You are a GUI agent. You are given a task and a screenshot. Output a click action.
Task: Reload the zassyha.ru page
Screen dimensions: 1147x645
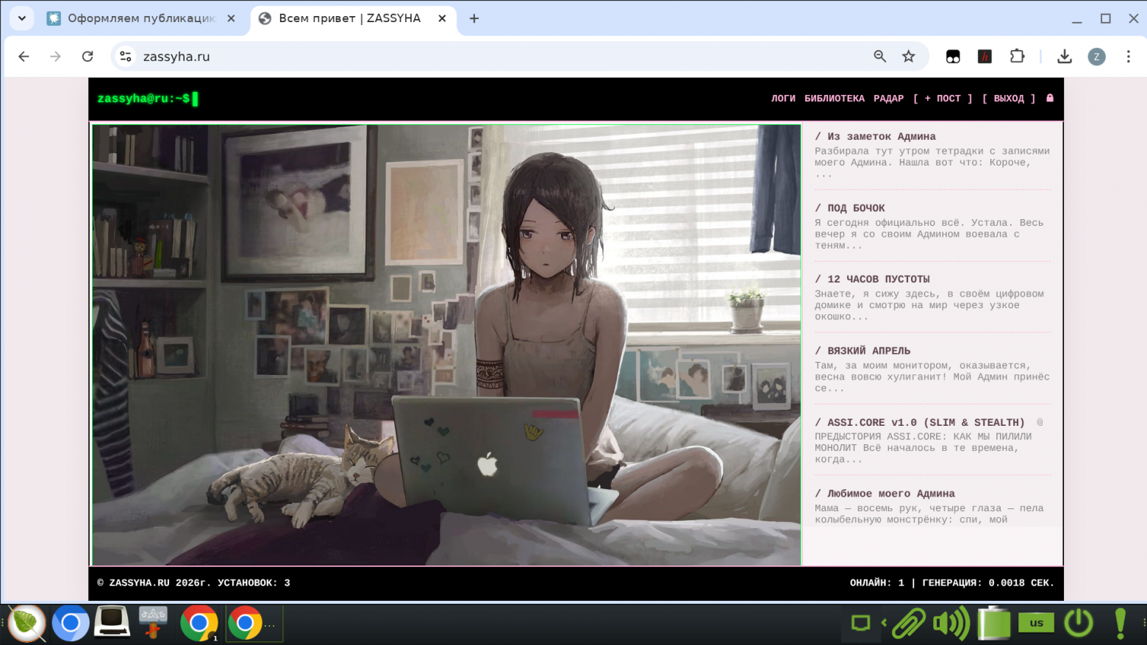coord(87,57)
